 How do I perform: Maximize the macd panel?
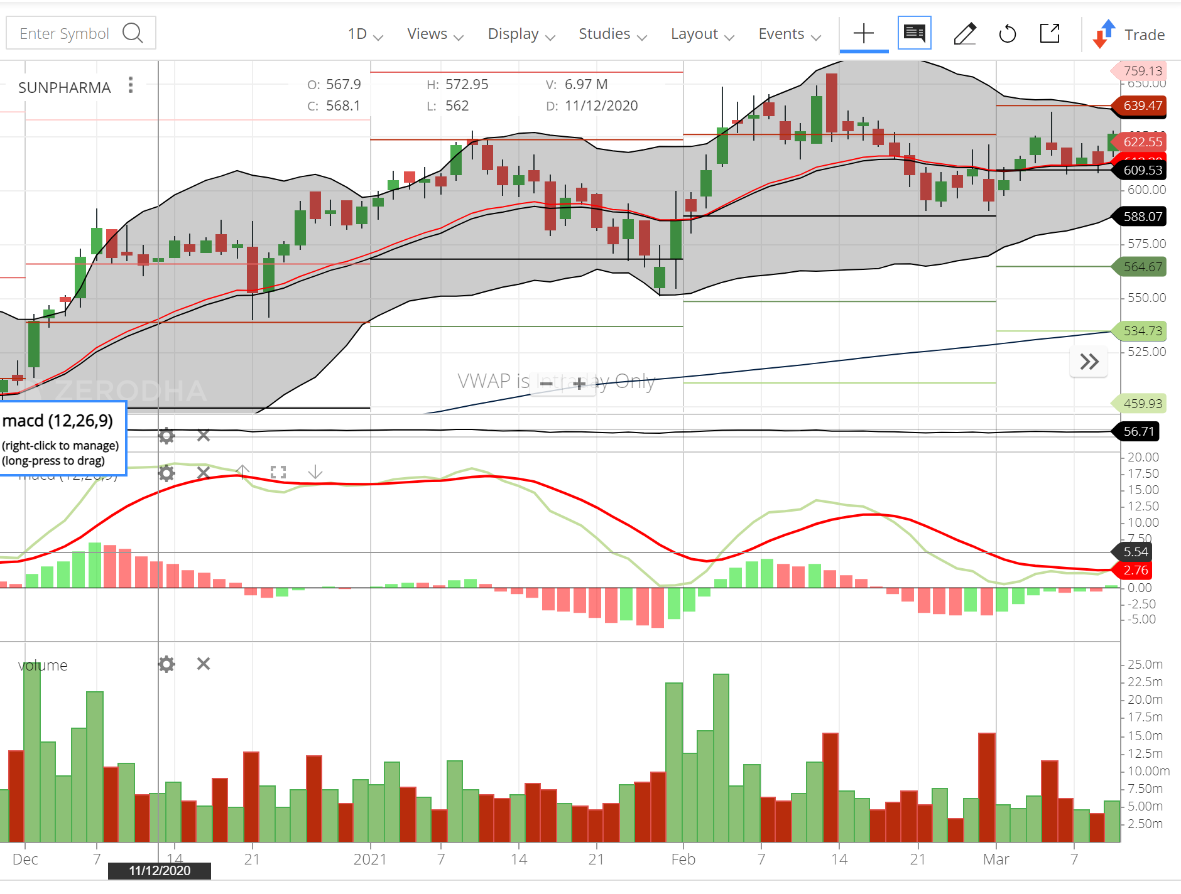point(278,472)
